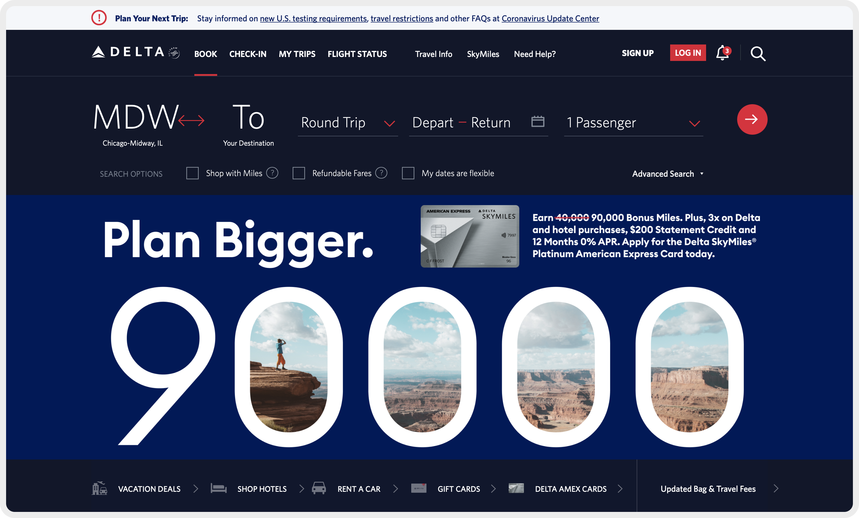Screen dimensions: 859x518
Task: Click the SIGN UP link
Action: click(x=638, y=53)
